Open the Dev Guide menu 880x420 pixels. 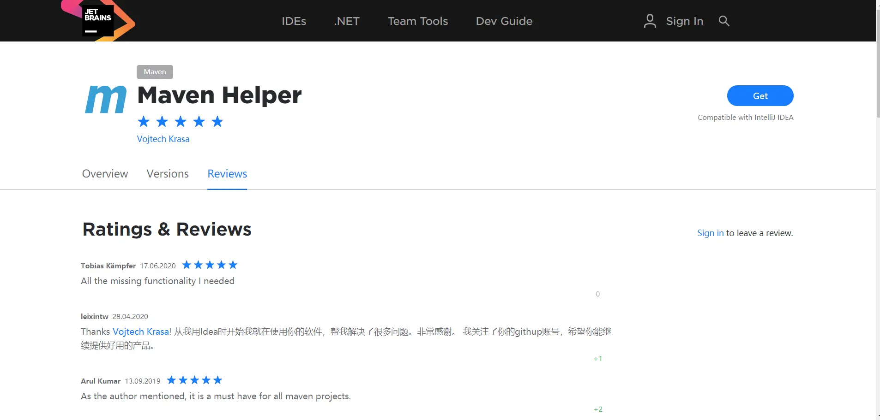[503, 21]
